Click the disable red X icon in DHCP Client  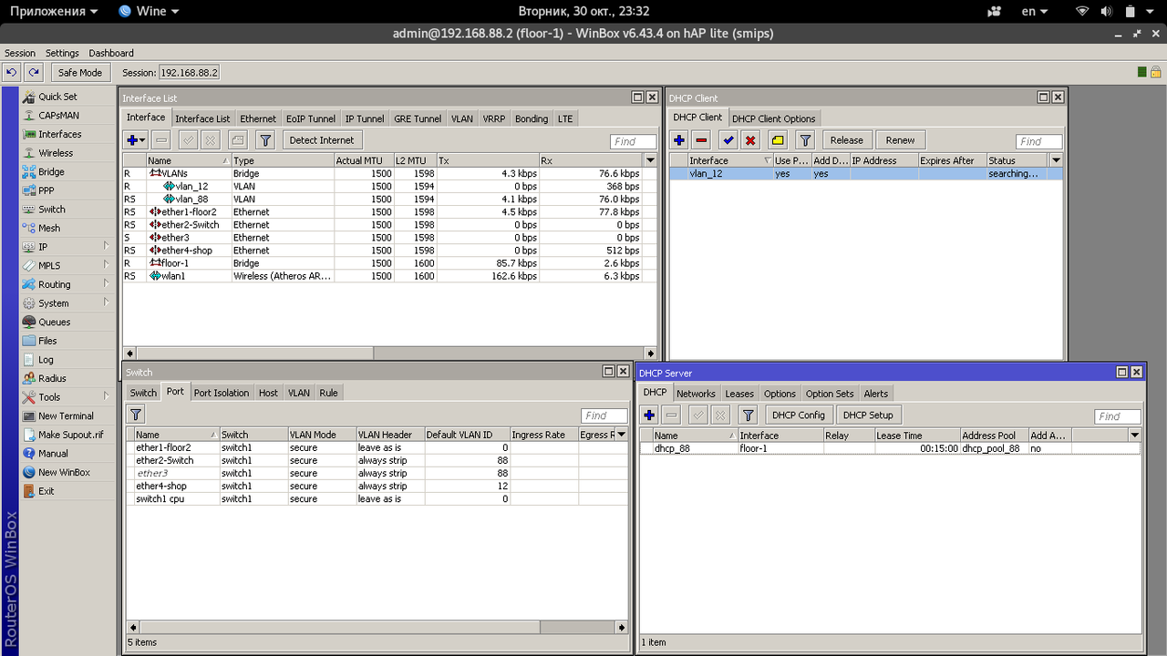point(750,140)
